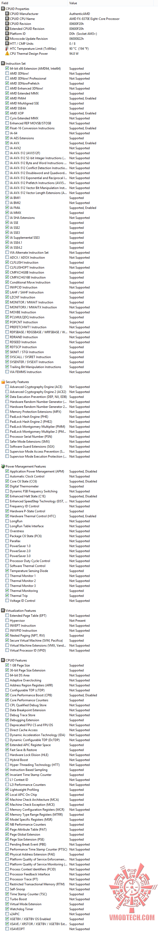This screenshot has width=158, height=934.
Task: Select the CPUID Features group header
Action: 16,660
